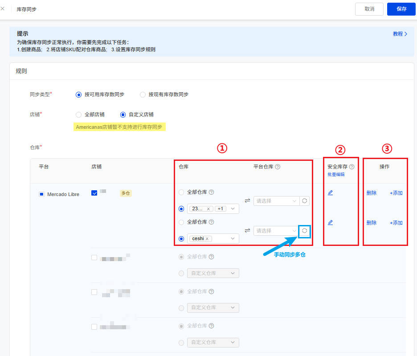The image size is (417, 356).
Task: Expand the ceshi warehouse dropdown
Action: click(x=233, y=239)
